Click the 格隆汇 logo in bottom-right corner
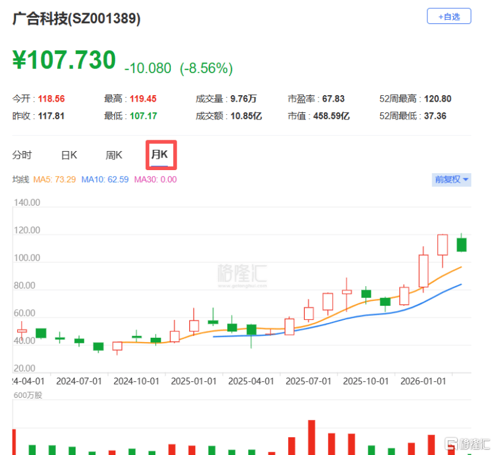 pyautogui.click(x=467, y=444)
